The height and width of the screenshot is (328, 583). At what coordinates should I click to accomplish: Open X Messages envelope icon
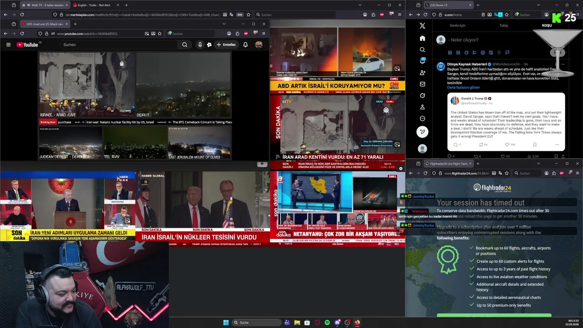(x=422, y=84)
